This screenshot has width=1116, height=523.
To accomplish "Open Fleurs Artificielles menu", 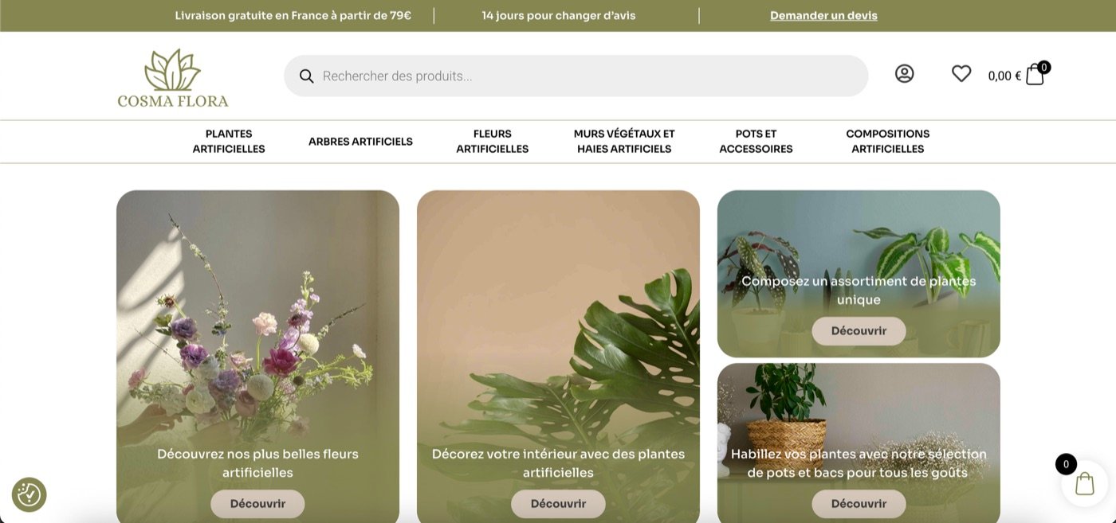I will [492, 142].
